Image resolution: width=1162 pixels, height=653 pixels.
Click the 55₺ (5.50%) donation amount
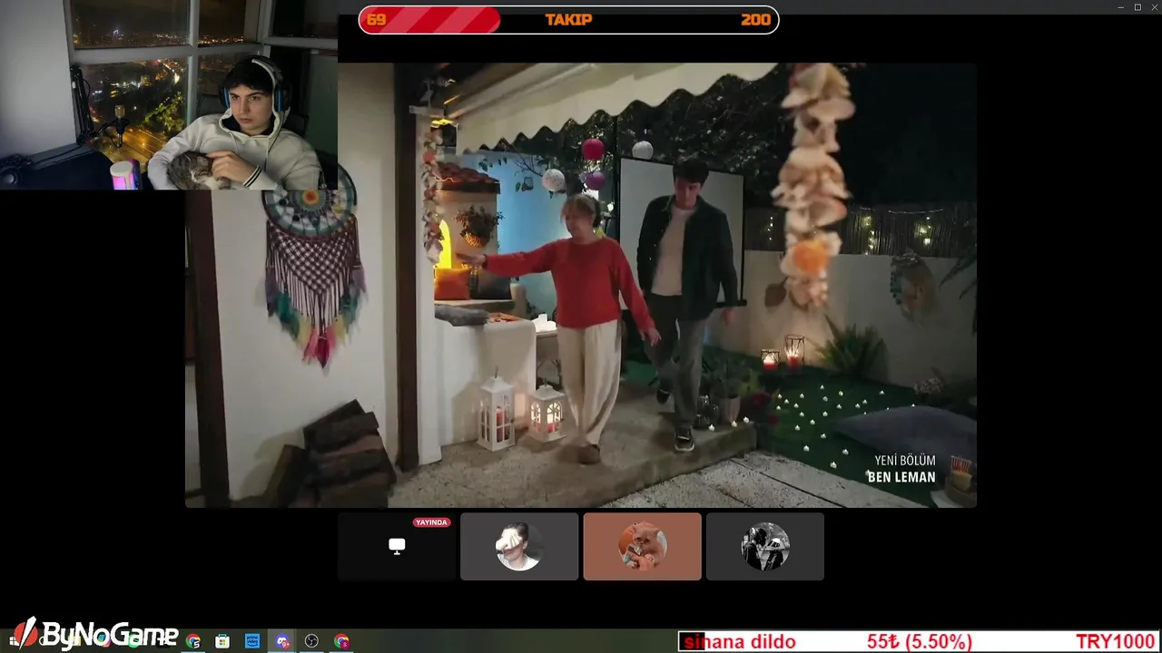919,642
